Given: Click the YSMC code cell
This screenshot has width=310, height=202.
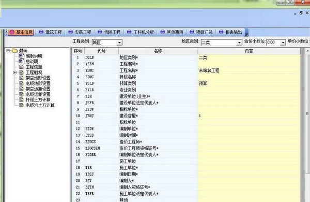Looking at the screenshot, I should [x=101, y=70].
